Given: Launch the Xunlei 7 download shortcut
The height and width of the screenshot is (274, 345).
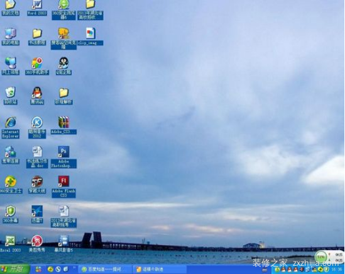Looking at the screenshot, I should (37, 214).
